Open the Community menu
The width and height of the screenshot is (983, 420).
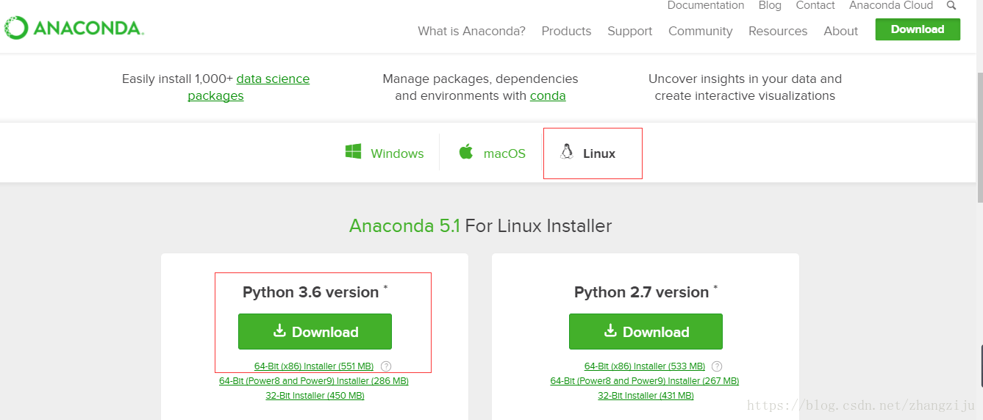[x=700, y=31]
